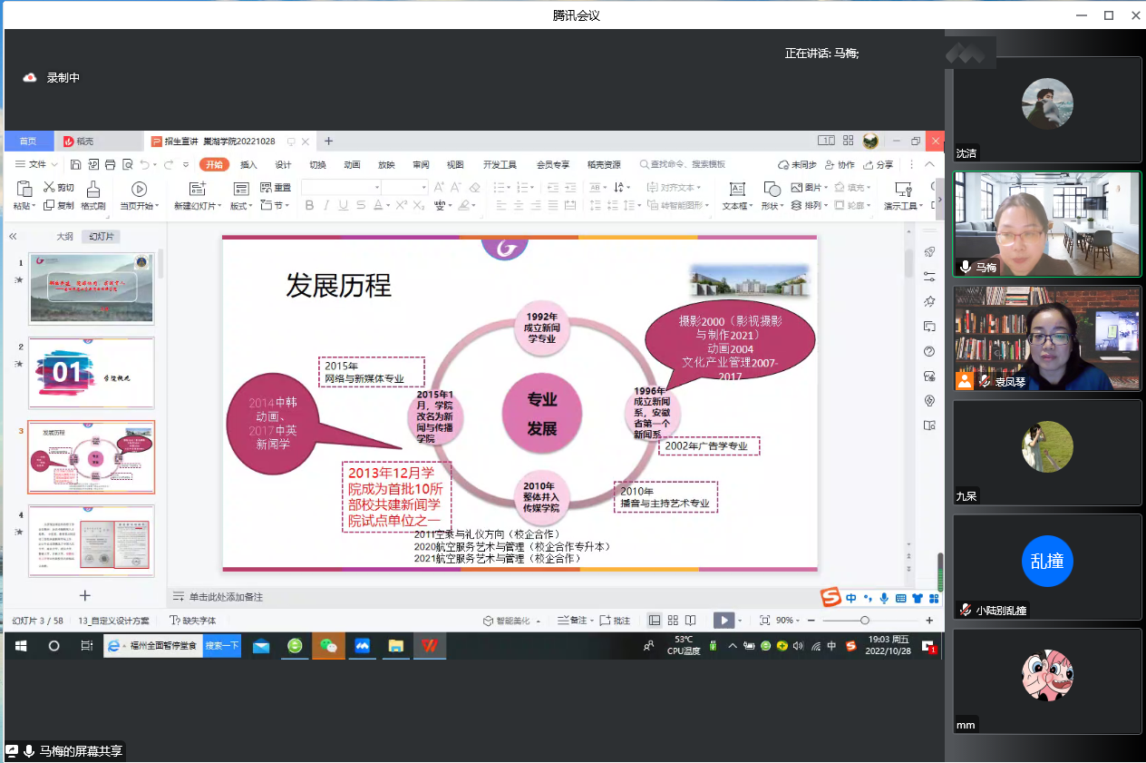Start slideshow from current slide icon
This screenshot has width=1146, height=763.
139,189
